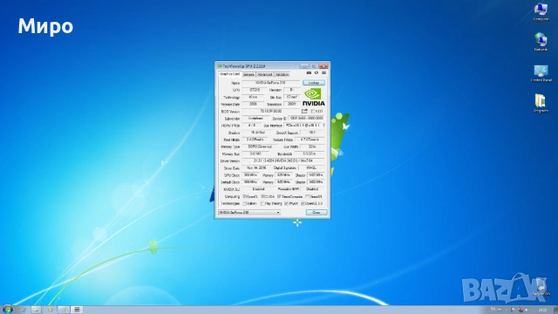Click the Close button in GPU-Z
558x314 pixels.
tap(316, 212)
